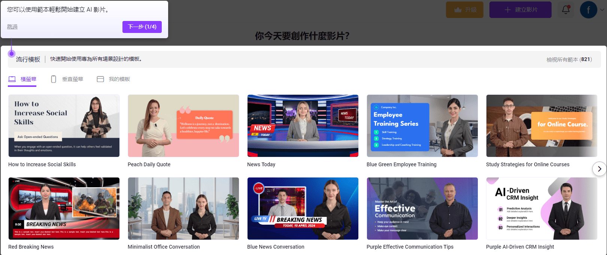Viewport: 607px width, 255px height.
Task: Click the notification bell icon
Action: 566,10
